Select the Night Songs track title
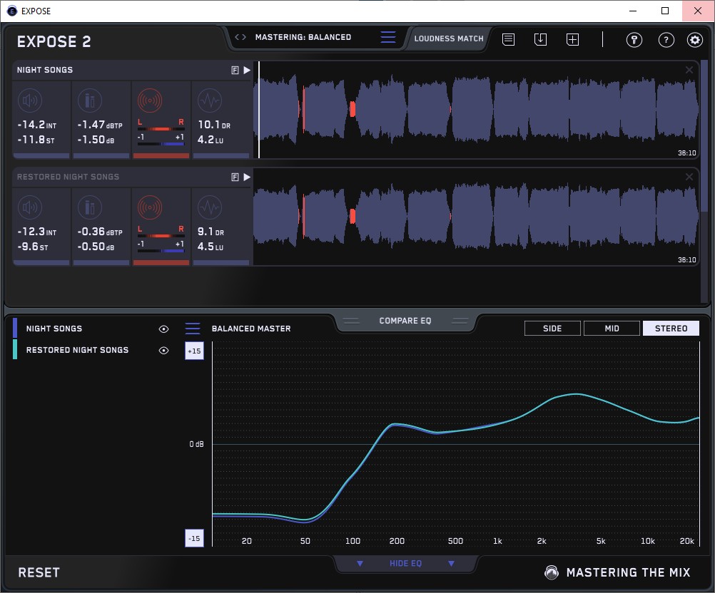715x593 pixels. click(x=45, y=70)
